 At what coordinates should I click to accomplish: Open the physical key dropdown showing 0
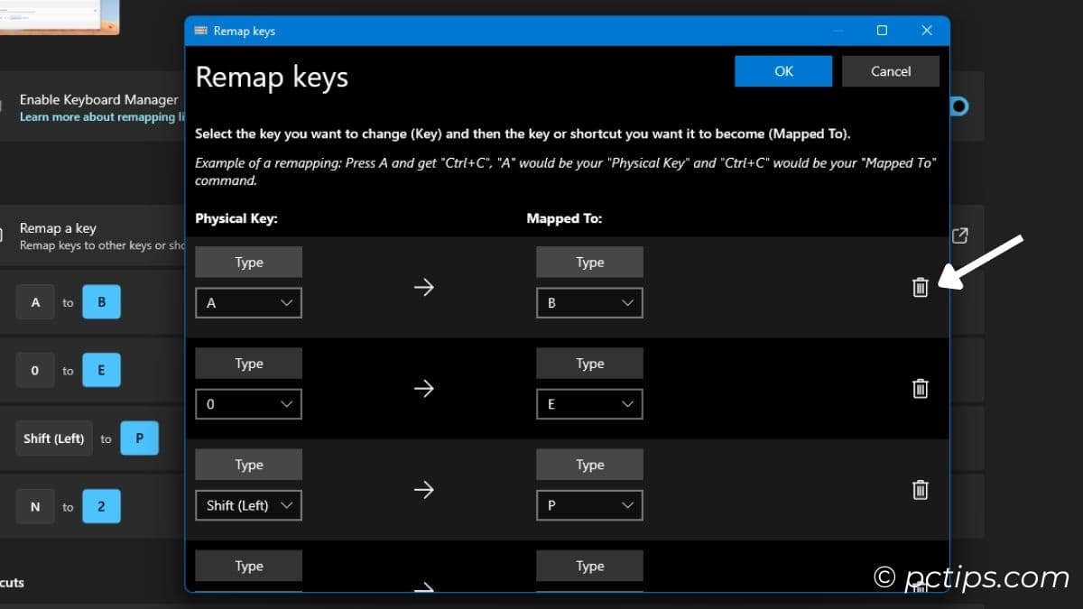(248, 404)
